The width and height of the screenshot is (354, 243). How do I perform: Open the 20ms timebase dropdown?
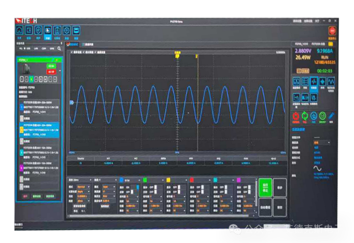[80, 180]
